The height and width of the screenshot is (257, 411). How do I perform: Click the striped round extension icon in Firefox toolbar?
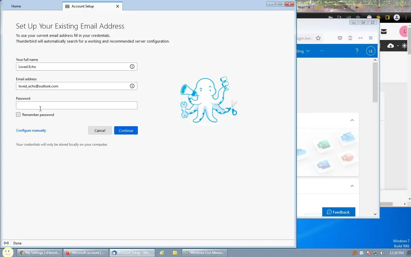click(350, 38)
